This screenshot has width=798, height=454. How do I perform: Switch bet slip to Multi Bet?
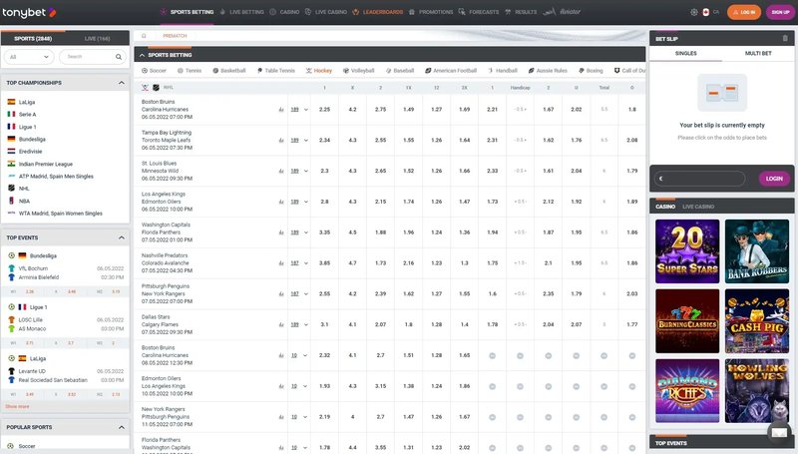coord(758,52)
